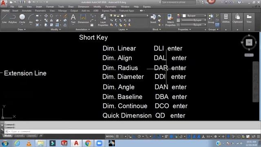Image resolution: width=261 pixels, height=147 pixels.
Task: Switch to the Express Tools tab
Action: [109, 11]
